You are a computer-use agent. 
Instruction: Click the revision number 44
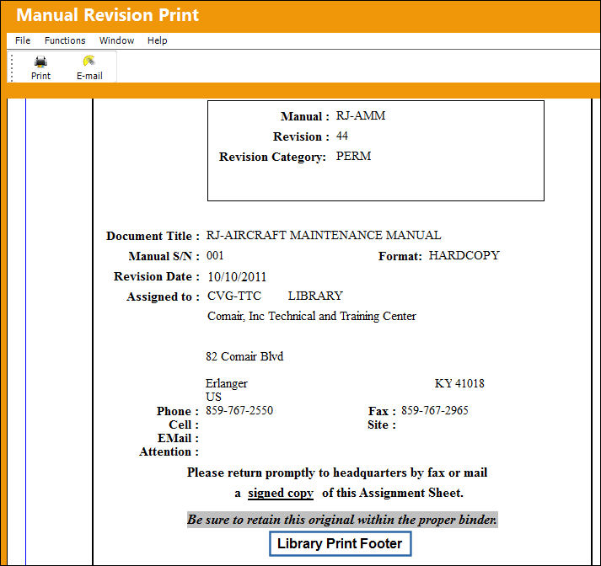tap(342, 136)
